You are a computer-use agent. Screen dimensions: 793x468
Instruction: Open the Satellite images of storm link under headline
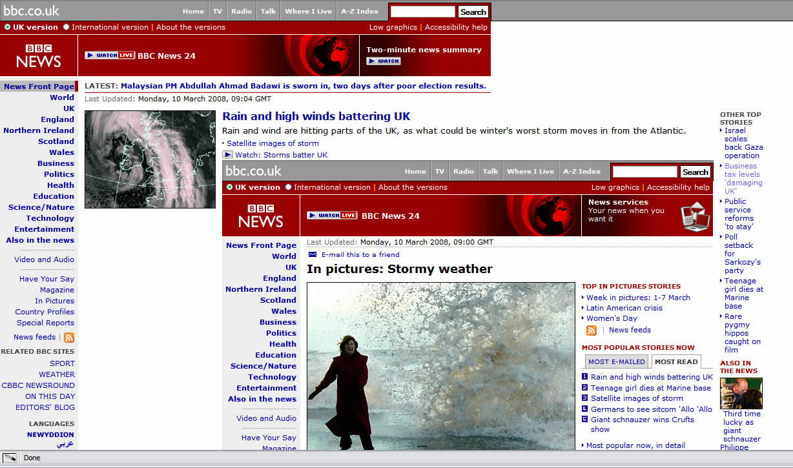273,143
